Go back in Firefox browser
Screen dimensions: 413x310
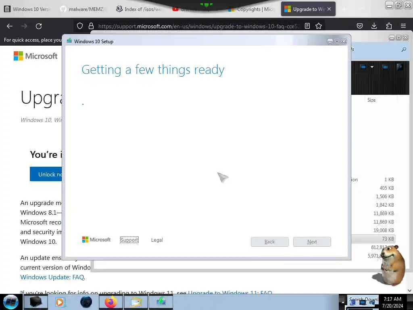pos(10,26)
